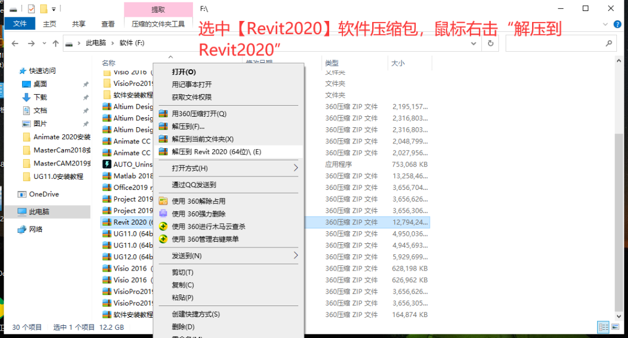Screen dimensions: 628x338
Task: Sort files by clicking the 名称 column header
Action: pyautogui.click(x=110, y=62)
